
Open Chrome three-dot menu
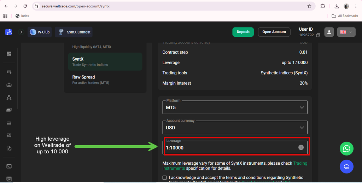point(356,6)
